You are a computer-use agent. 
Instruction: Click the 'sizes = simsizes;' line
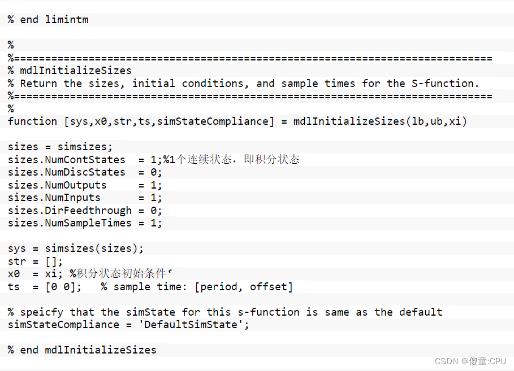pyautogui.click(x=60, y=147)
